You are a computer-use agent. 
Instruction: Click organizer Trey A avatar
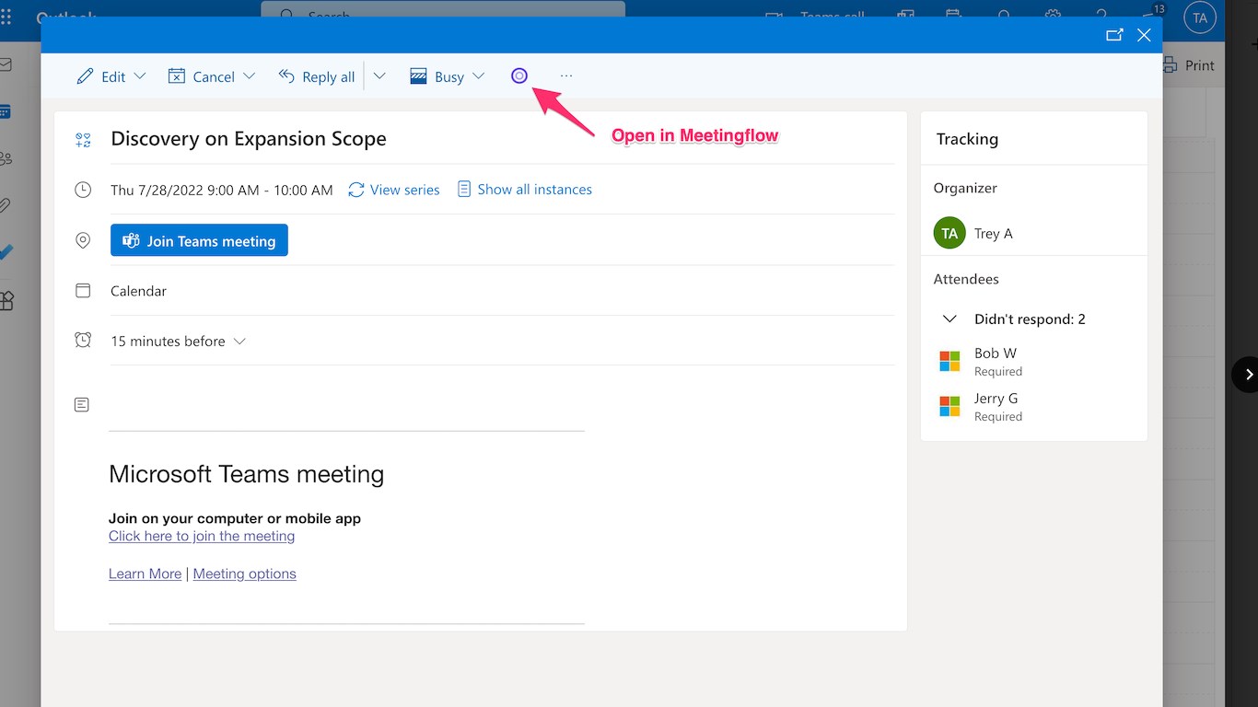pos(949,233)
